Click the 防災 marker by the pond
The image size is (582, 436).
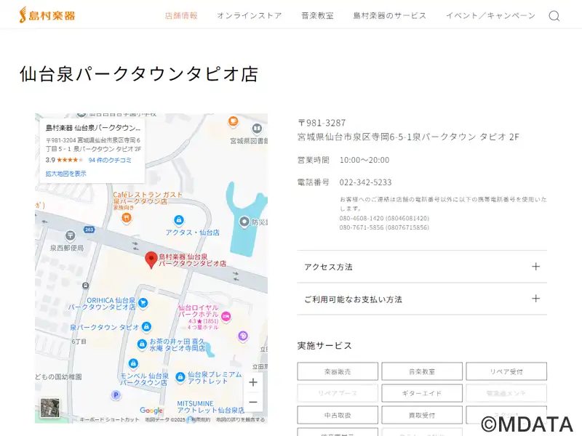click(244, 222)
